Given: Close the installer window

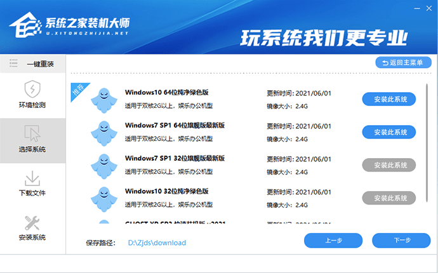Looking at the screenshot, I should click(x=429, y=8).
